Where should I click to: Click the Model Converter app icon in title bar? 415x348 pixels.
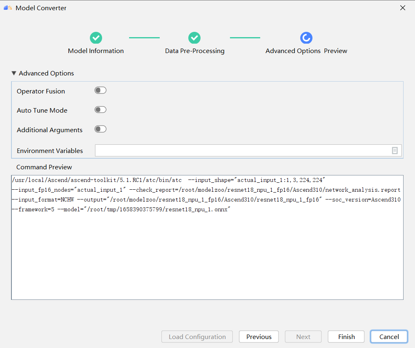click(x=8, y=8)
